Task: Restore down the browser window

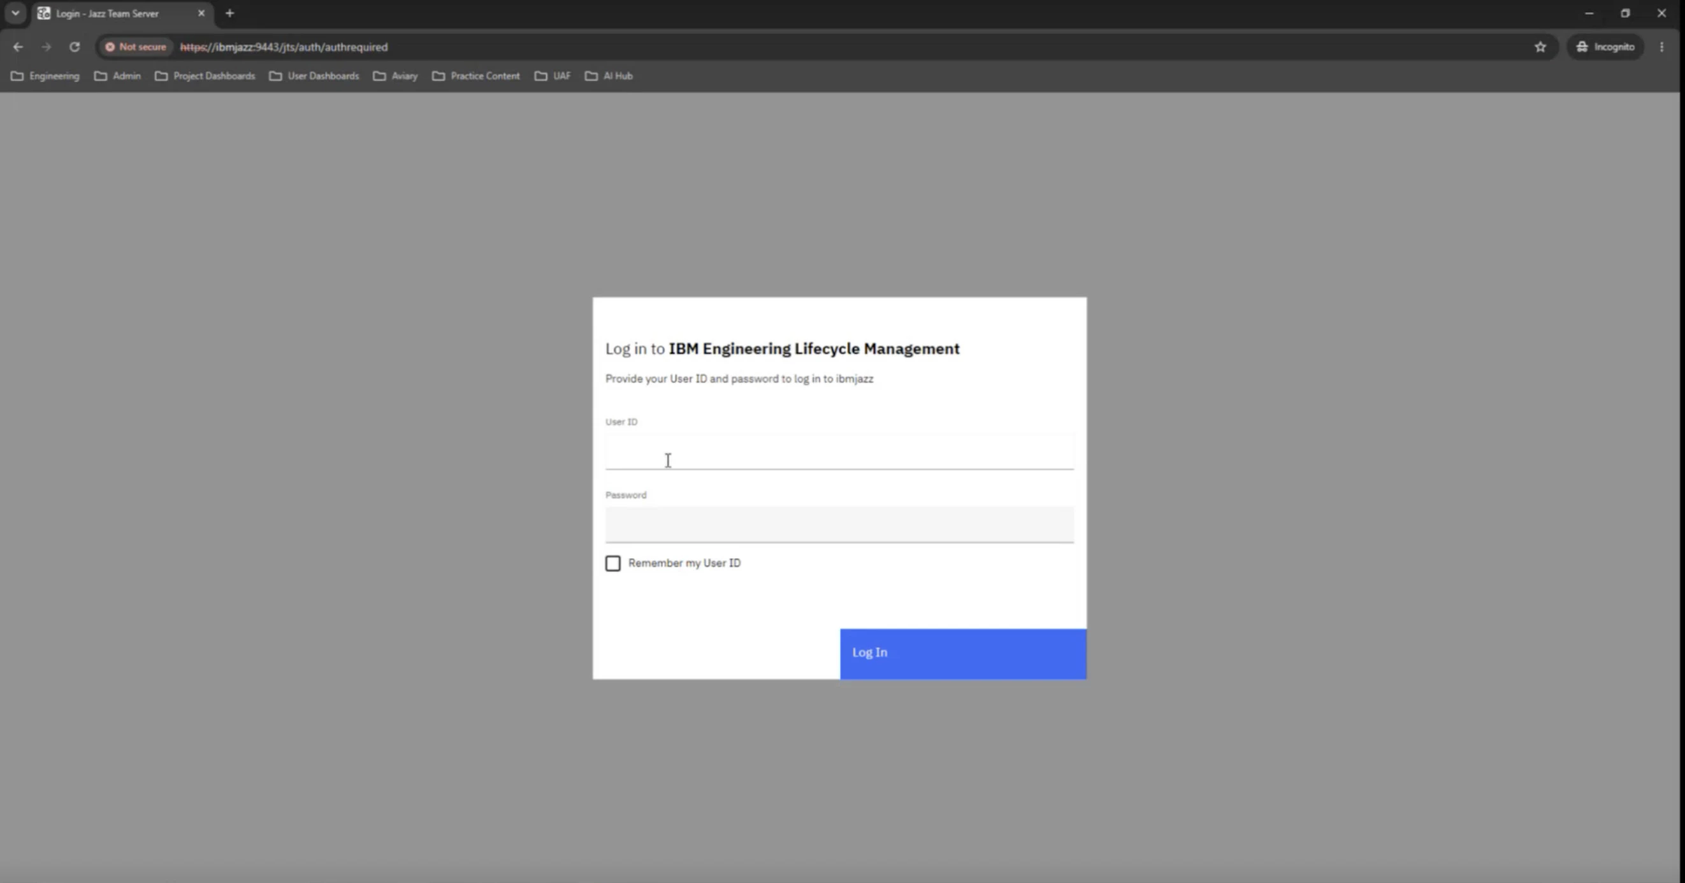Action: coord(1626,13)
